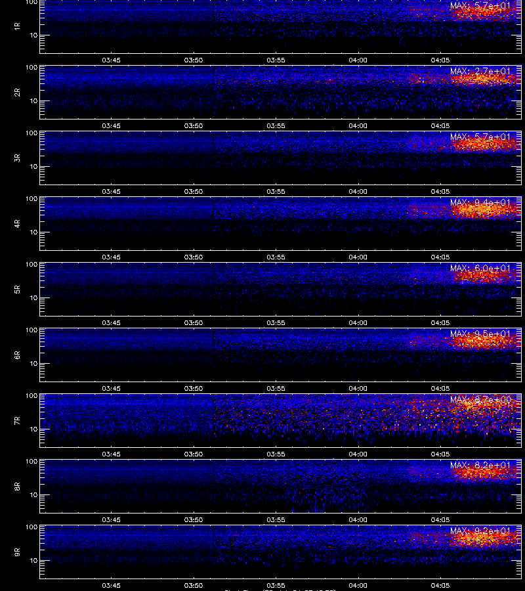Click the 03:45 tick label under panel 9R
The width and height of the screenshot is (525, 591).
click(111, 585)
